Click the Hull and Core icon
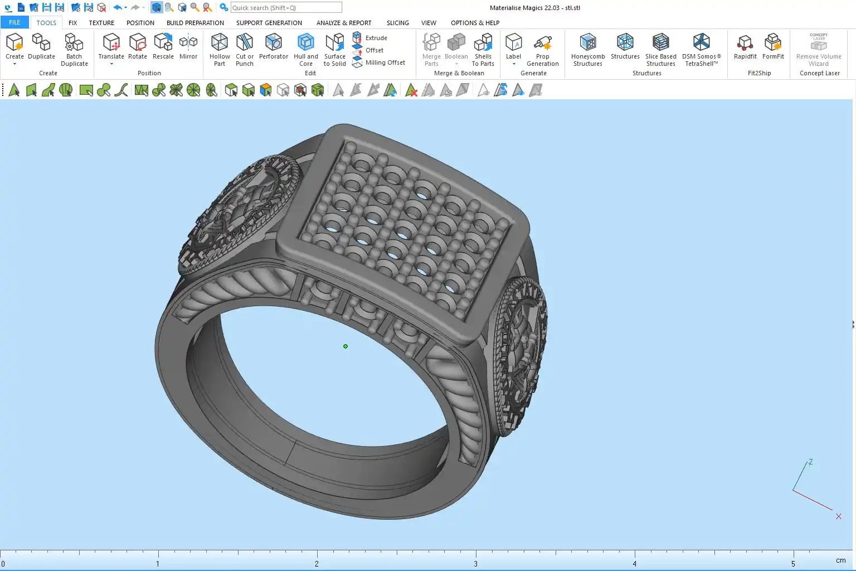This screenshot has width=856, height=571. (305, 42)
